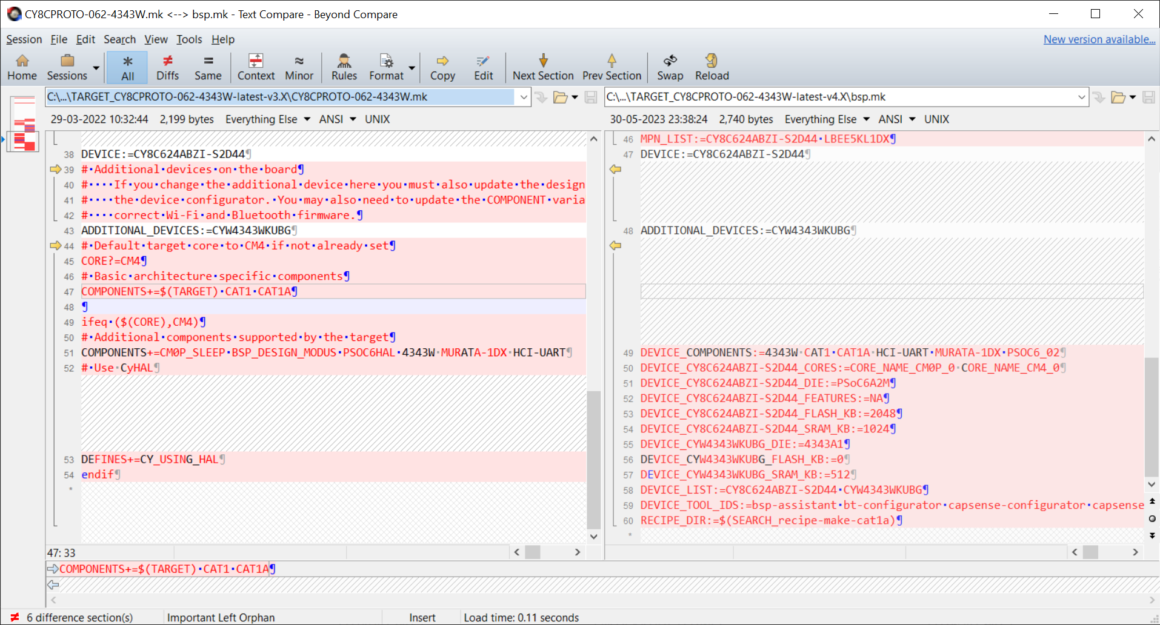This screenshot has width=1160, height=625.
Task: Jump to Next Section
Action: click(543, 67)
